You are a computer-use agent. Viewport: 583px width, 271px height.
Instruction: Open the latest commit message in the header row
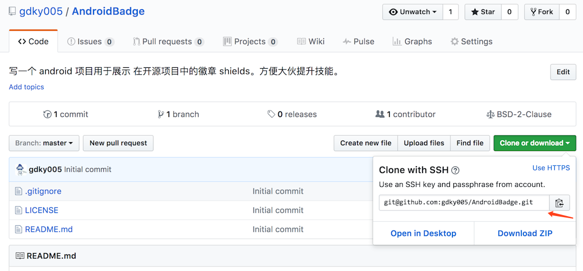(x=88, y=170)
